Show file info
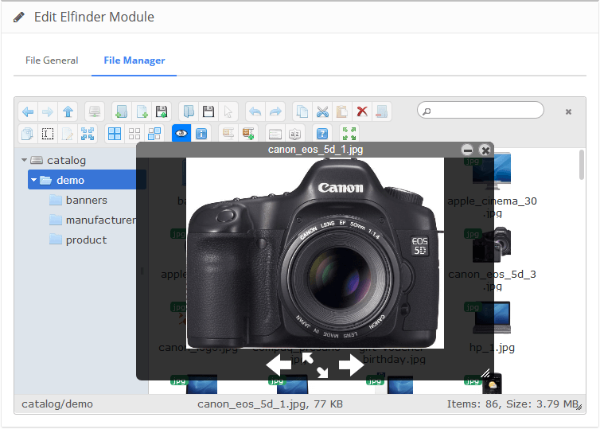This screenshot has height=429, width=600. [x=201, y=134]
